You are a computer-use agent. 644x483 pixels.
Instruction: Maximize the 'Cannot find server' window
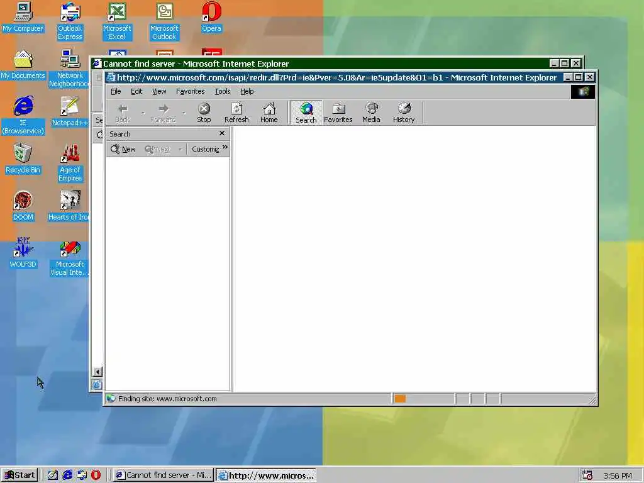pos(565,64)
